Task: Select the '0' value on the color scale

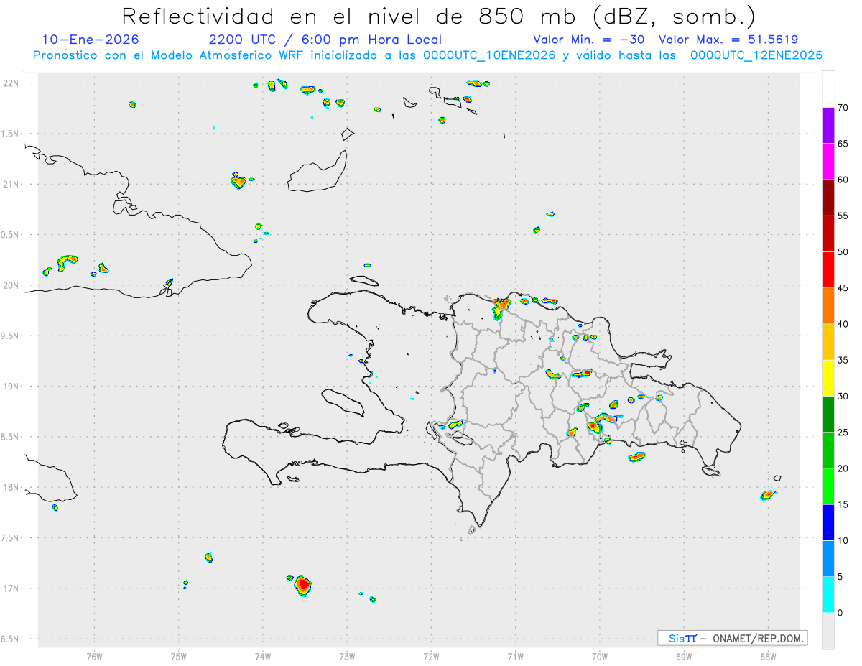Action: tap(840, 613)
